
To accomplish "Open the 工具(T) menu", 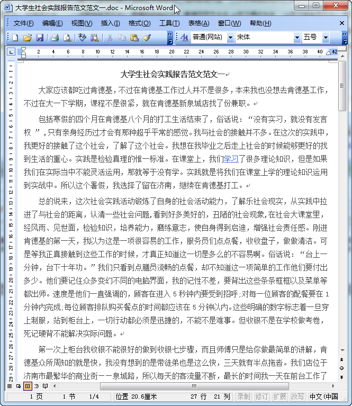I will tap(169, 23).
